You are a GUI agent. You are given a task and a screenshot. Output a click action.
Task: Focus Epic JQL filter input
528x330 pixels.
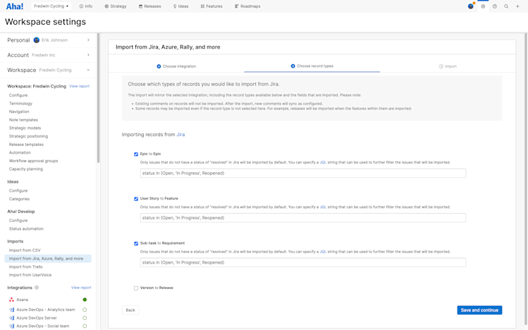[x=303, y=173]
